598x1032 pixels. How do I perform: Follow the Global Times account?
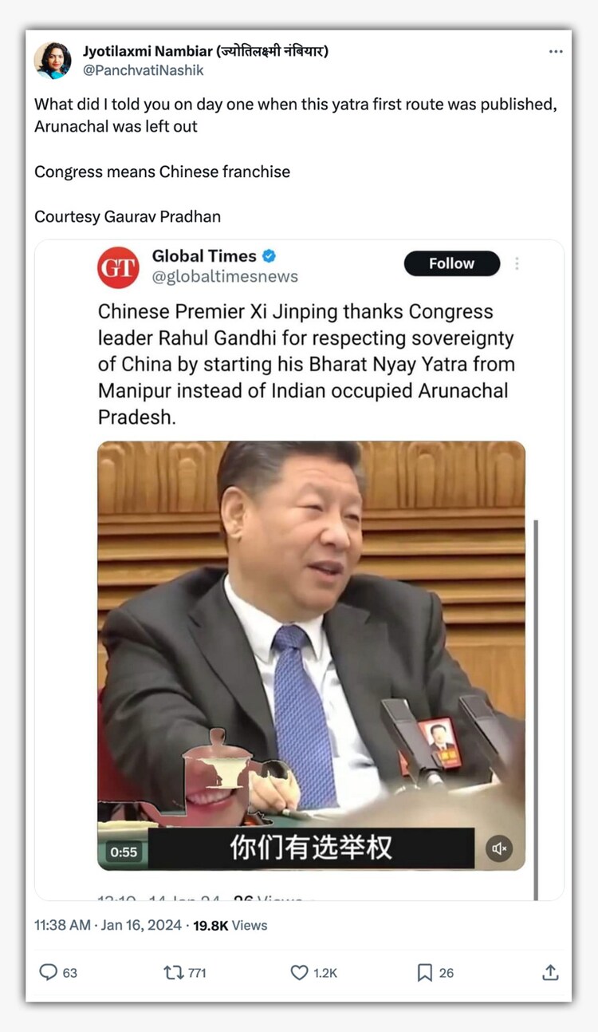tap(451, 263)
